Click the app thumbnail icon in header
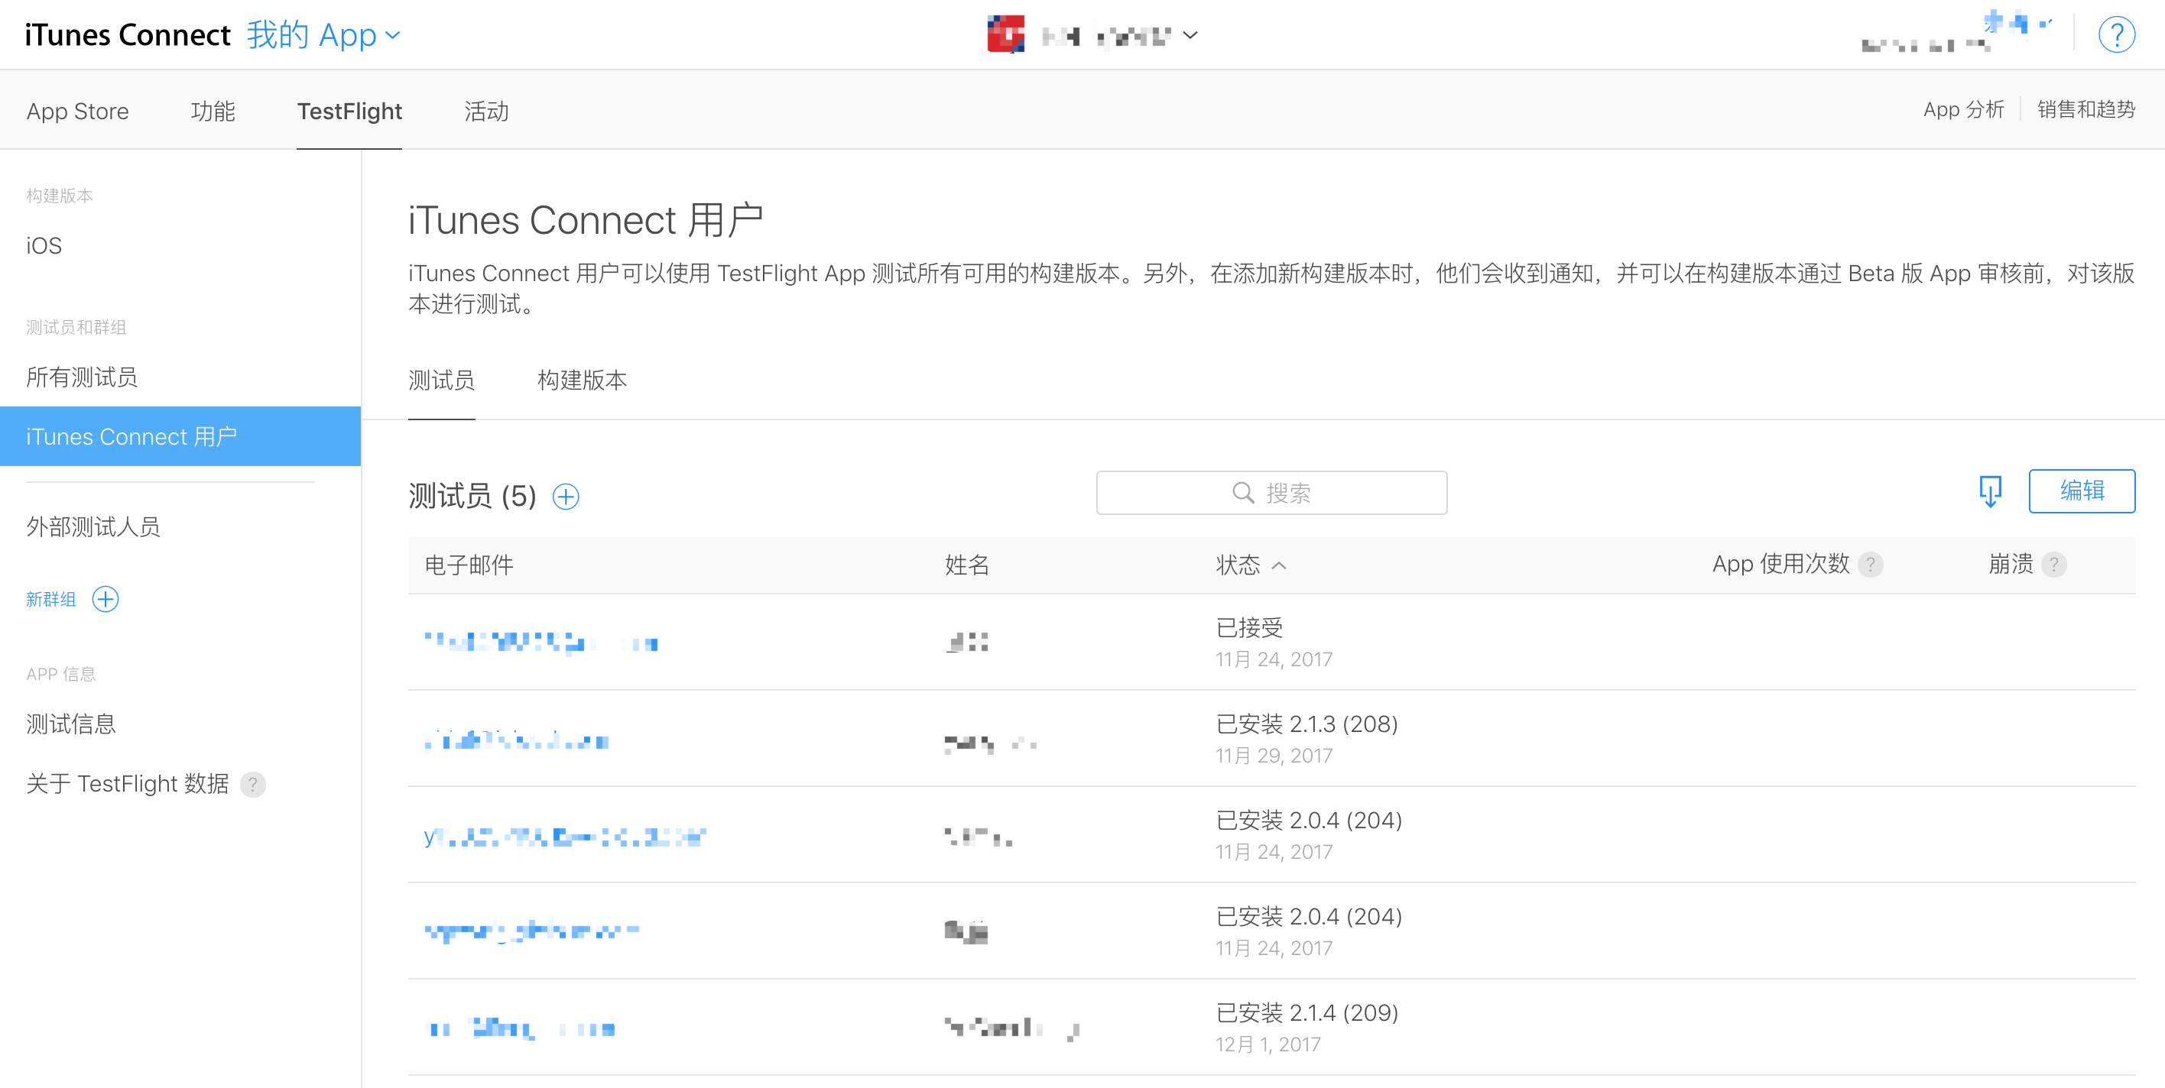The height and width of the screenshot is (1088, 2165). 1005,34
